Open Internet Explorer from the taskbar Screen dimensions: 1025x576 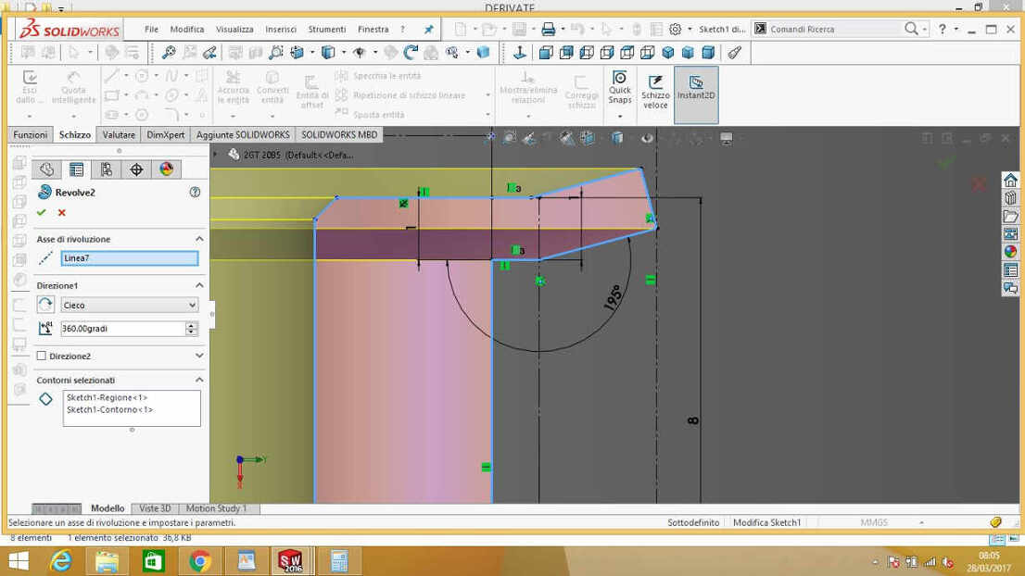61,561
